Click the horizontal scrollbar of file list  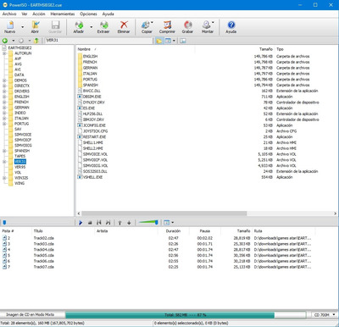point(164,213)
